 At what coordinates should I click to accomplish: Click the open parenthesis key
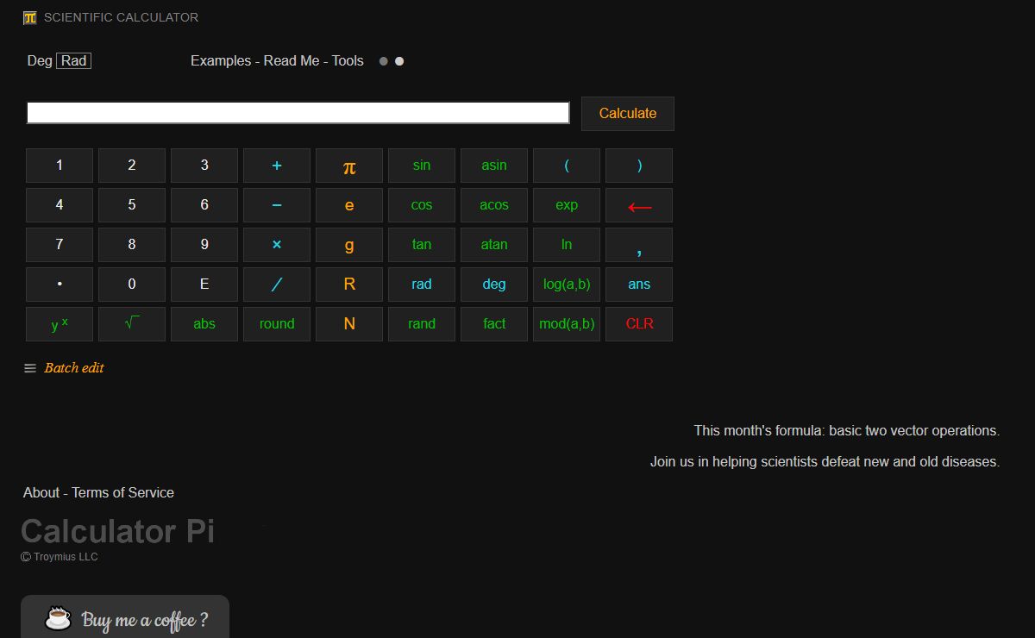point(567,166)
